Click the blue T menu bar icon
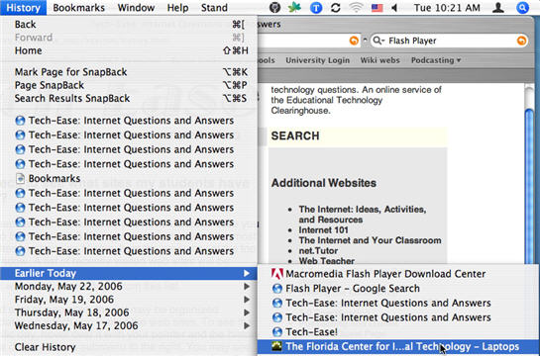The height and width of the screenshot is (356, 540). pos(316,8)
